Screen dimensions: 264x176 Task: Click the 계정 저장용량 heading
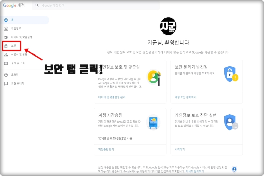110,115
